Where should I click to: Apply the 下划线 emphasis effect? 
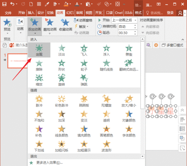[39, 146]
